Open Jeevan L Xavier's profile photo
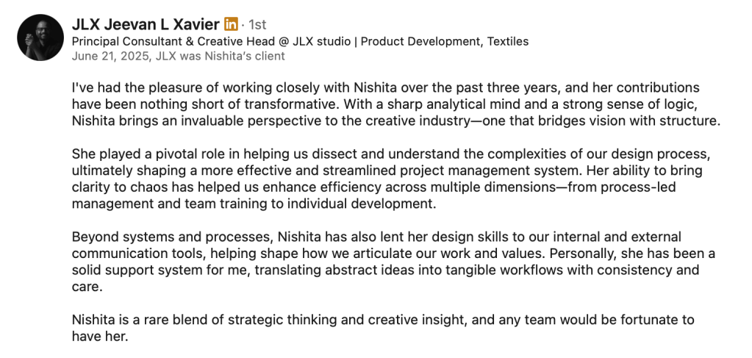Viewport: 752px width, 358px height. (40, 37)
